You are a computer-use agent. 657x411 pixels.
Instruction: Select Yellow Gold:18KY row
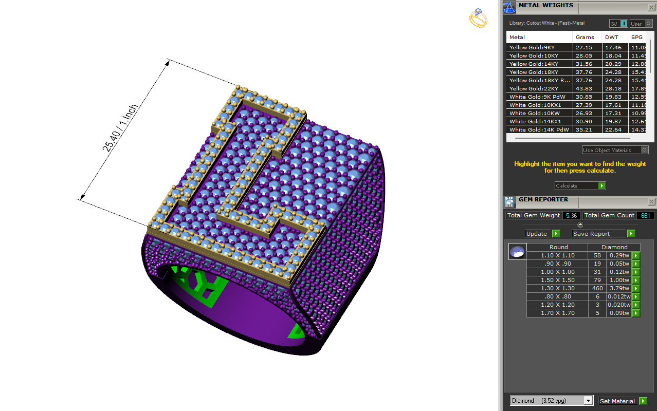click(576, 72)
